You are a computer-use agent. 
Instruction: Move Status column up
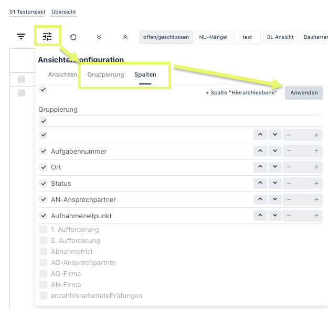pyautogui.click(x=260, y=184)
